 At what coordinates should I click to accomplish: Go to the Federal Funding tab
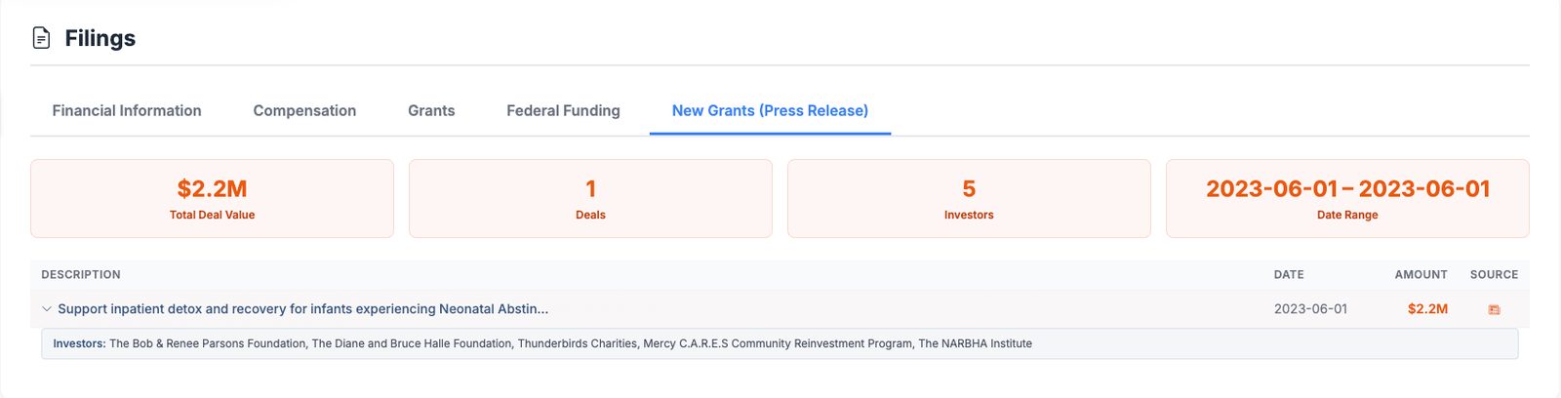tap(563, 110)
